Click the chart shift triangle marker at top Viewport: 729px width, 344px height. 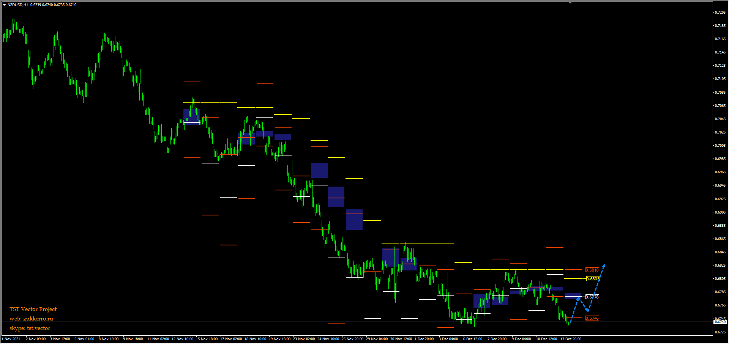(570, 3)
